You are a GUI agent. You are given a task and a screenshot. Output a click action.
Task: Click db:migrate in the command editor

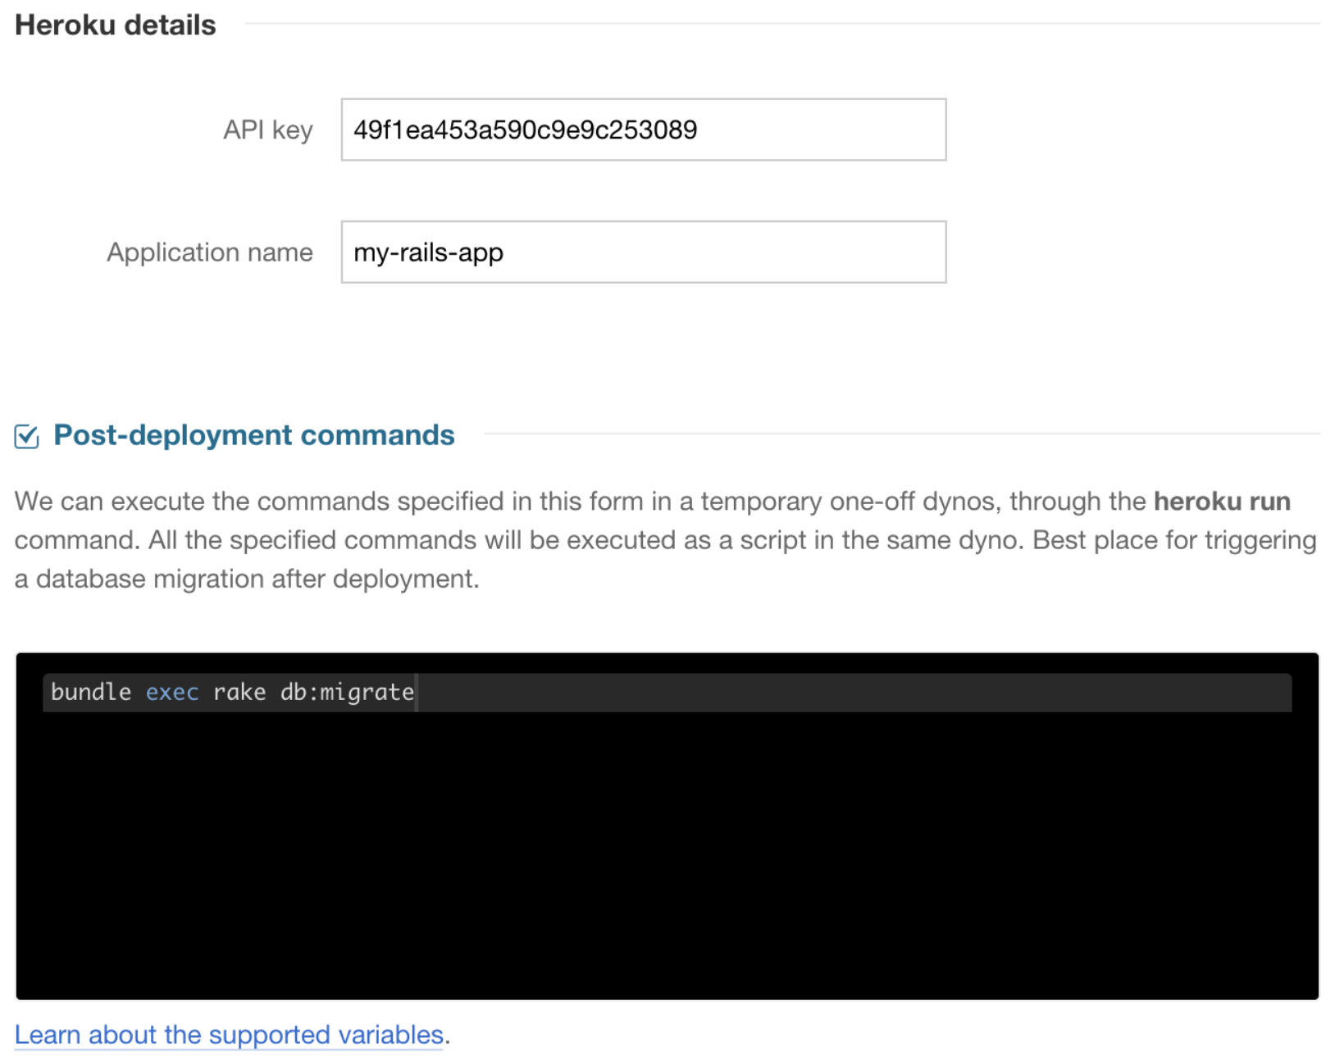click(x=346, y=693)
